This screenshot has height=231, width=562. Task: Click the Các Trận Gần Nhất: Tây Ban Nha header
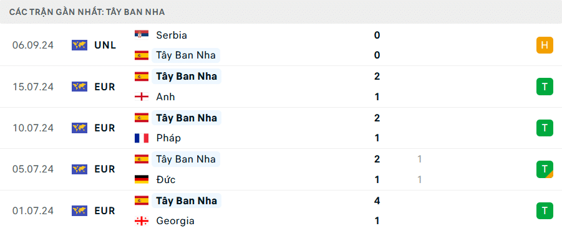[87, 12]
